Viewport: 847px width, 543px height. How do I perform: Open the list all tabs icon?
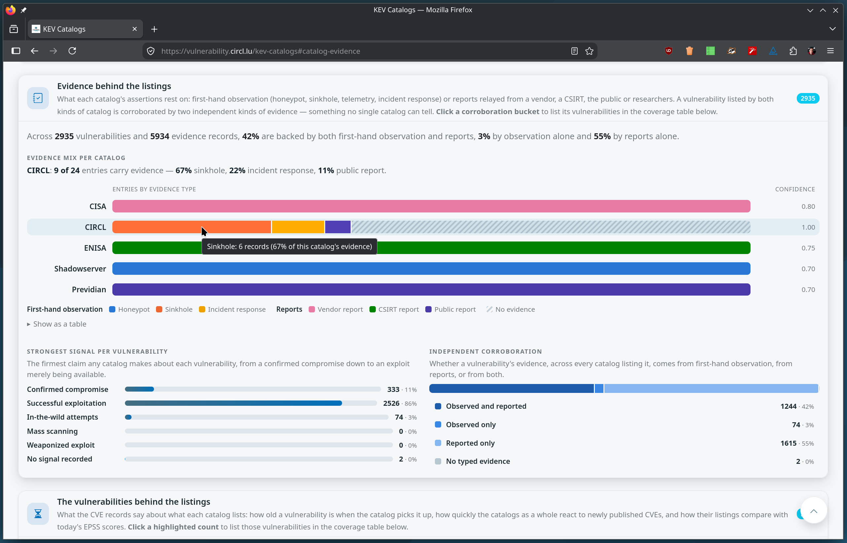(14, 29)
